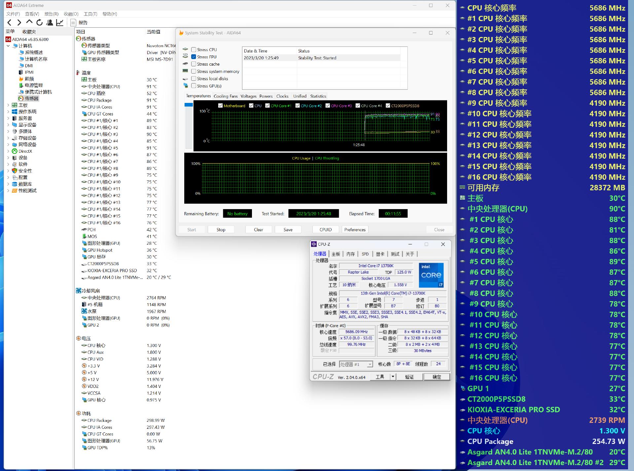Enable the Stress CPU checkbox

194,49
